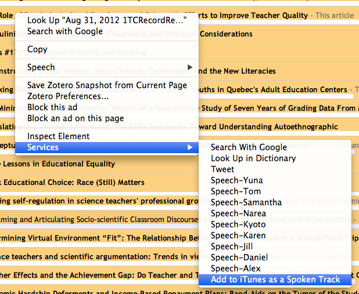Screen dimensions: 359x294
Task: Expand Speech submenu arrow
Action: coord(190,67)
